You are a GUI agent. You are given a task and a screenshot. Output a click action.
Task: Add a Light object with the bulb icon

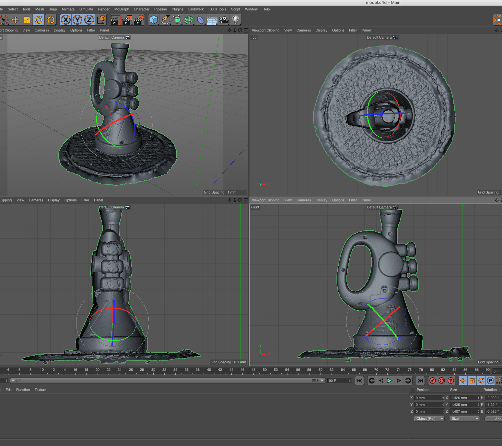[236, 20]
